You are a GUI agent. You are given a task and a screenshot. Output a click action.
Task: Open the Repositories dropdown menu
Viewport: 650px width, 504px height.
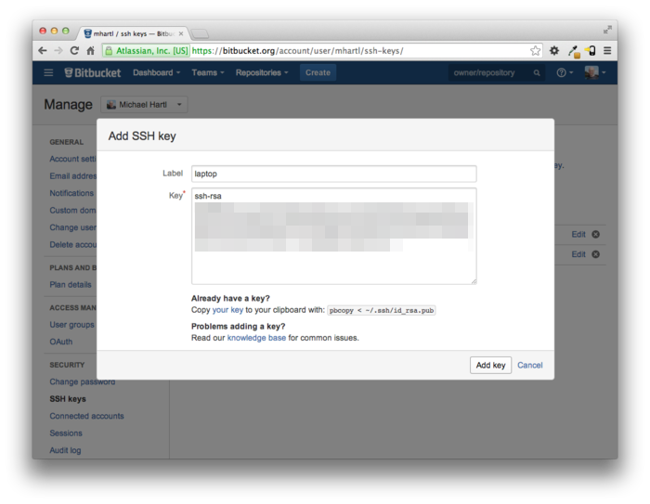tap(262, 72)
